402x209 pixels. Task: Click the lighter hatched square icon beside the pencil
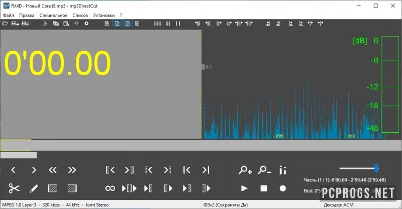[53, 188]
